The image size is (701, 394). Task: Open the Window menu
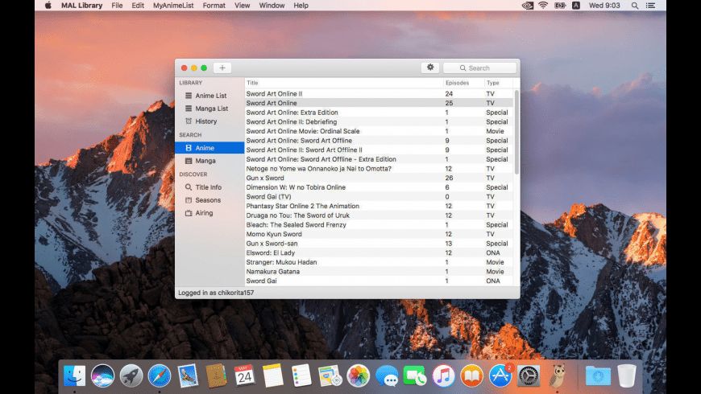point(272,6)
